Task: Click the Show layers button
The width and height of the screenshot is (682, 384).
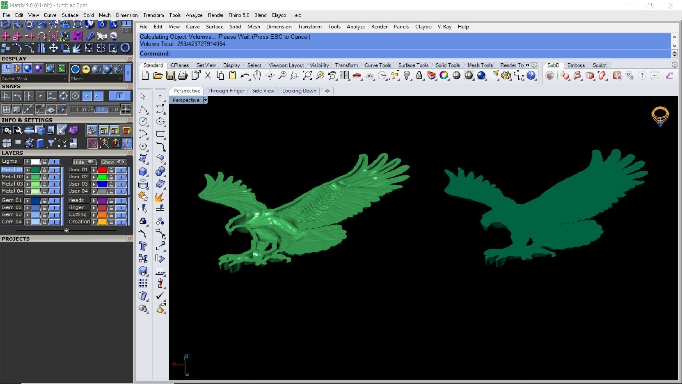Action: tap(113, 162)
